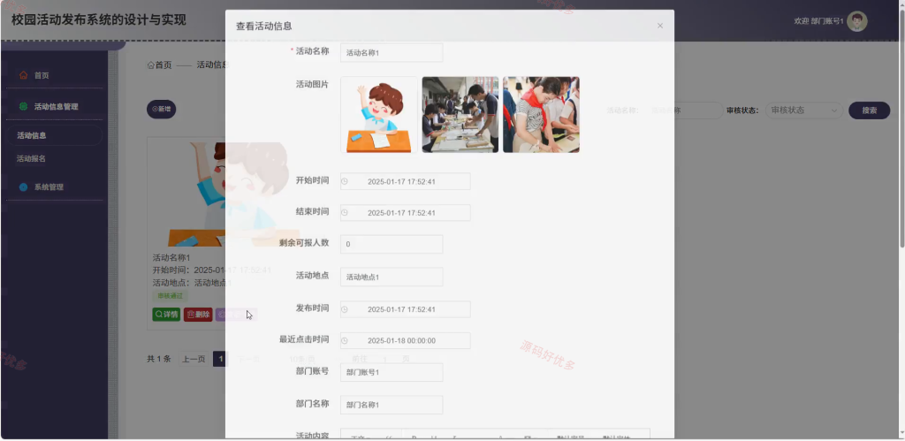Click 欢迎 部门账号1 text in the header
The height and width of the screenshot is (441, 905).
818,21
